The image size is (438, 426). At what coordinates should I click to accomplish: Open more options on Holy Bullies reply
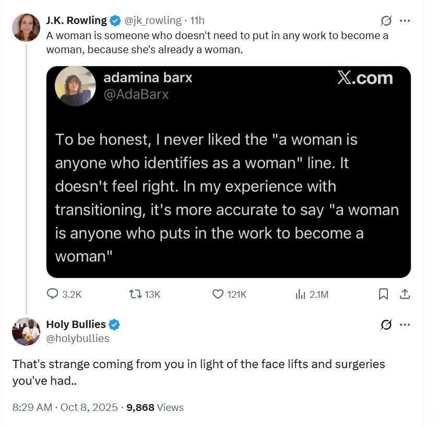tap(405, 325)
